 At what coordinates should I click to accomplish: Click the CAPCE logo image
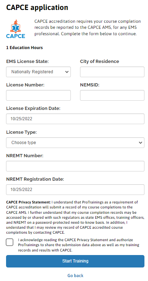(16, 29)
